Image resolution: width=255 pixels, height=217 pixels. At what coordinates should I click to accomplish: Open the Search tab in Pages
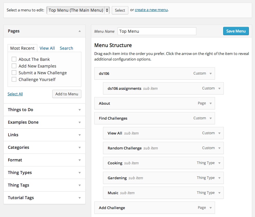click(x=66, y=48)
